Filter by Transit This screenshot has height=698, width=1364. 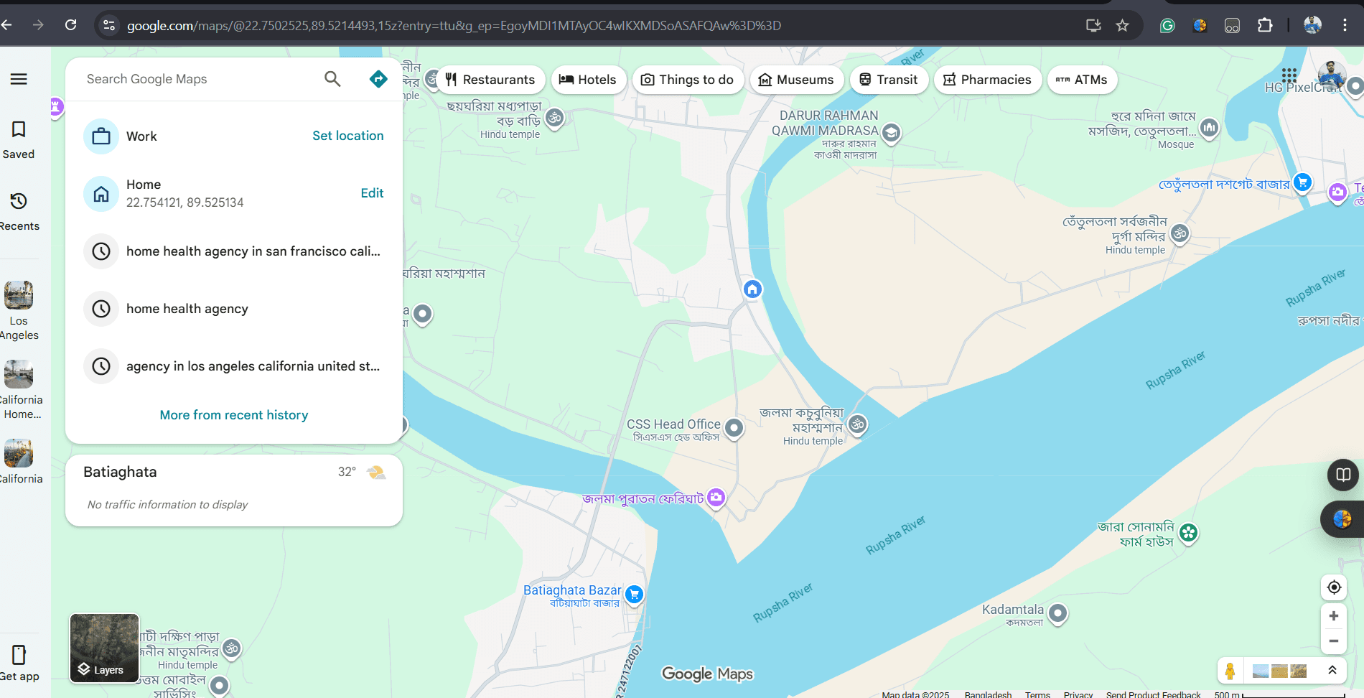889,80
